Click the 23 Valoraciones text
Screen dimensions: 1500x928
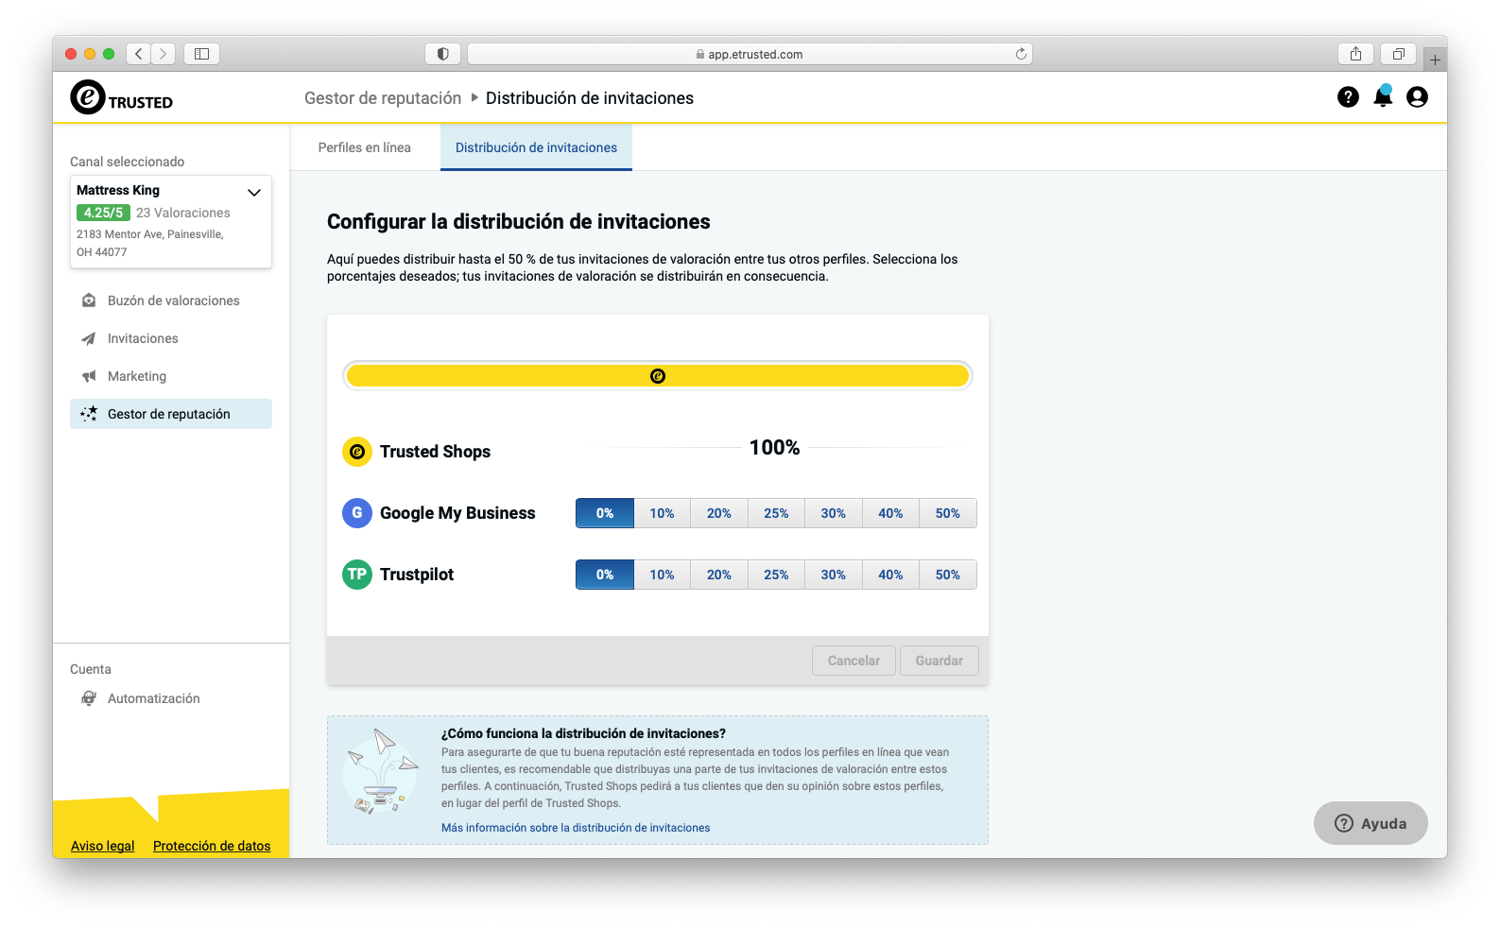click(183, 213)
